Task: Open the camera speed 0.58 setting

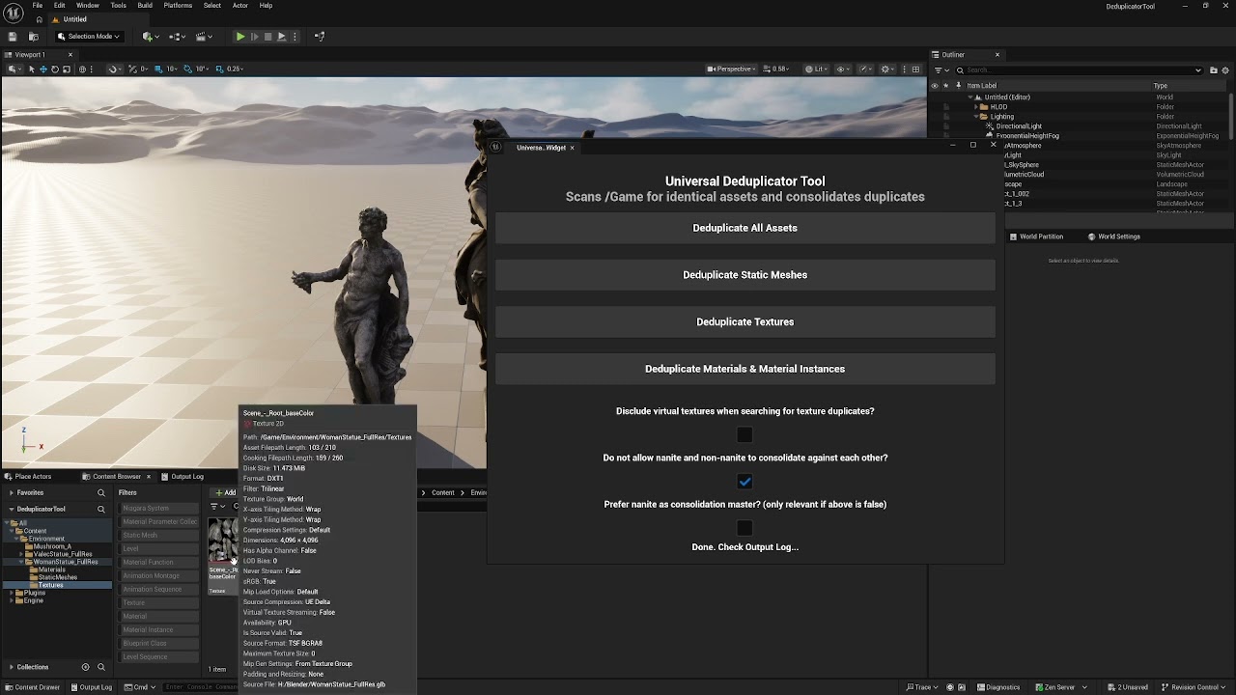Action: [x=777, y=69]
